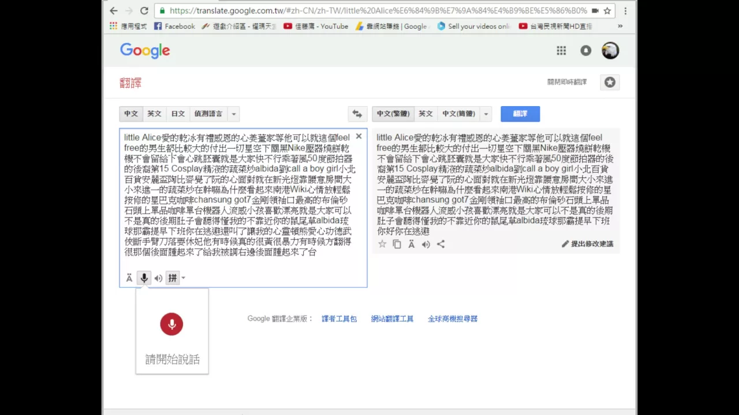Click 請開始說話 prompt text

click(x=172, y=359)
